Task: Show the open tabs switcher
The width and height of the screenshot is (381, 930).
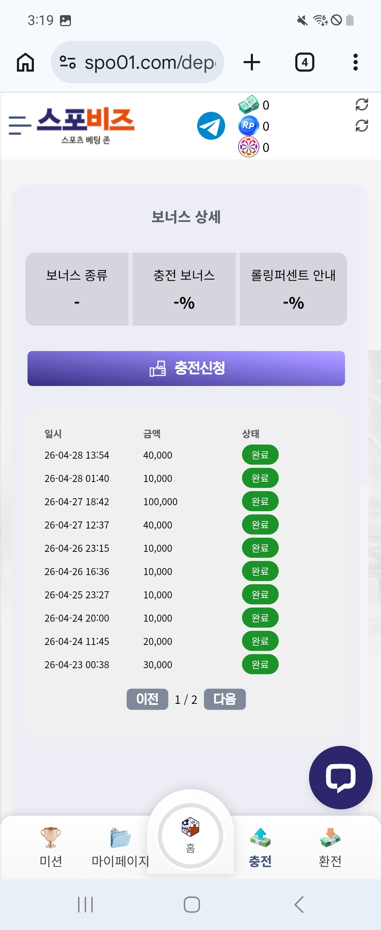Action: (x=304, y=62)
